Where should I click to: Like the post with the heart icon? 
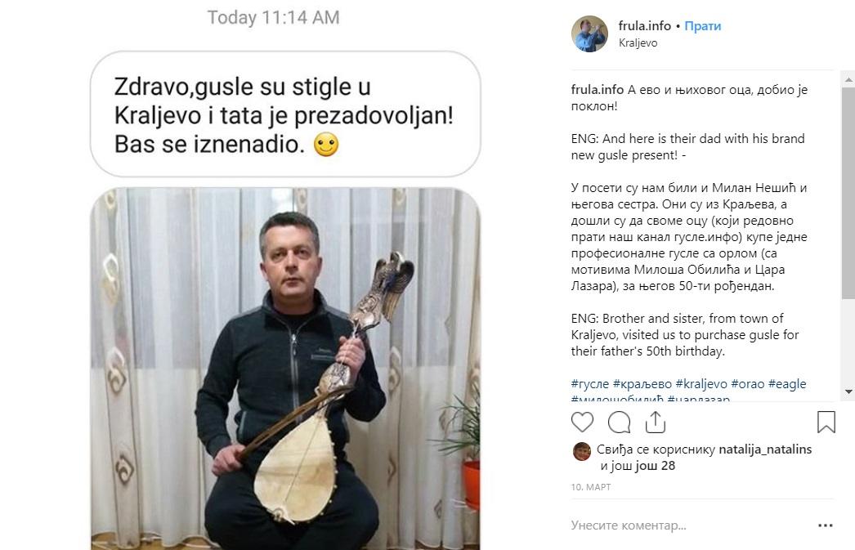(x=582, y=423)
